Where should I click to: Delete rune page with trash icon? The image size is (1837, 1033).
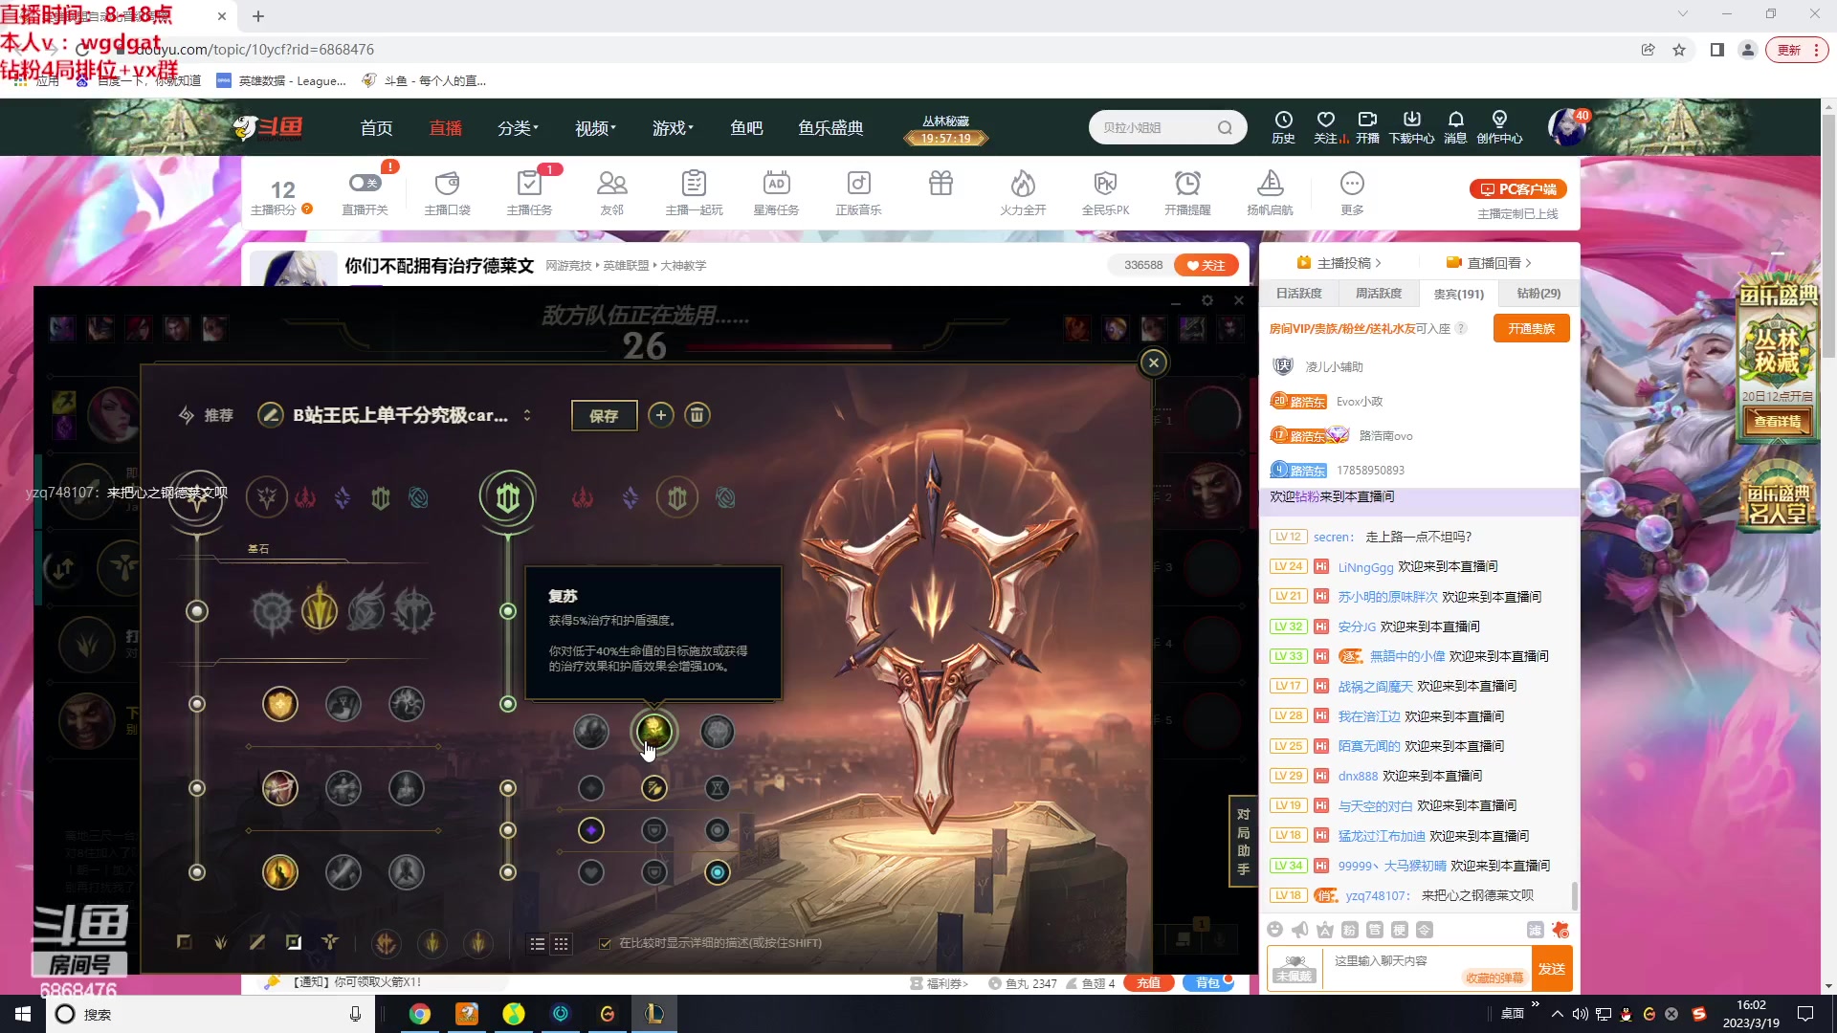pos(697,415)
